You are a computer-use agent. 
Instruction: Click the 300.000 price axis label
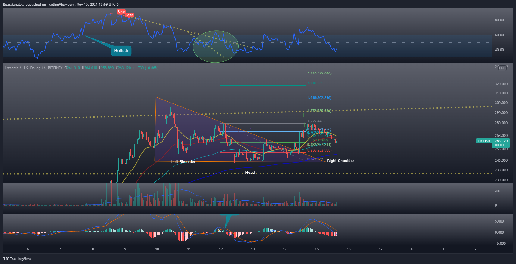(x=501, y=103)
